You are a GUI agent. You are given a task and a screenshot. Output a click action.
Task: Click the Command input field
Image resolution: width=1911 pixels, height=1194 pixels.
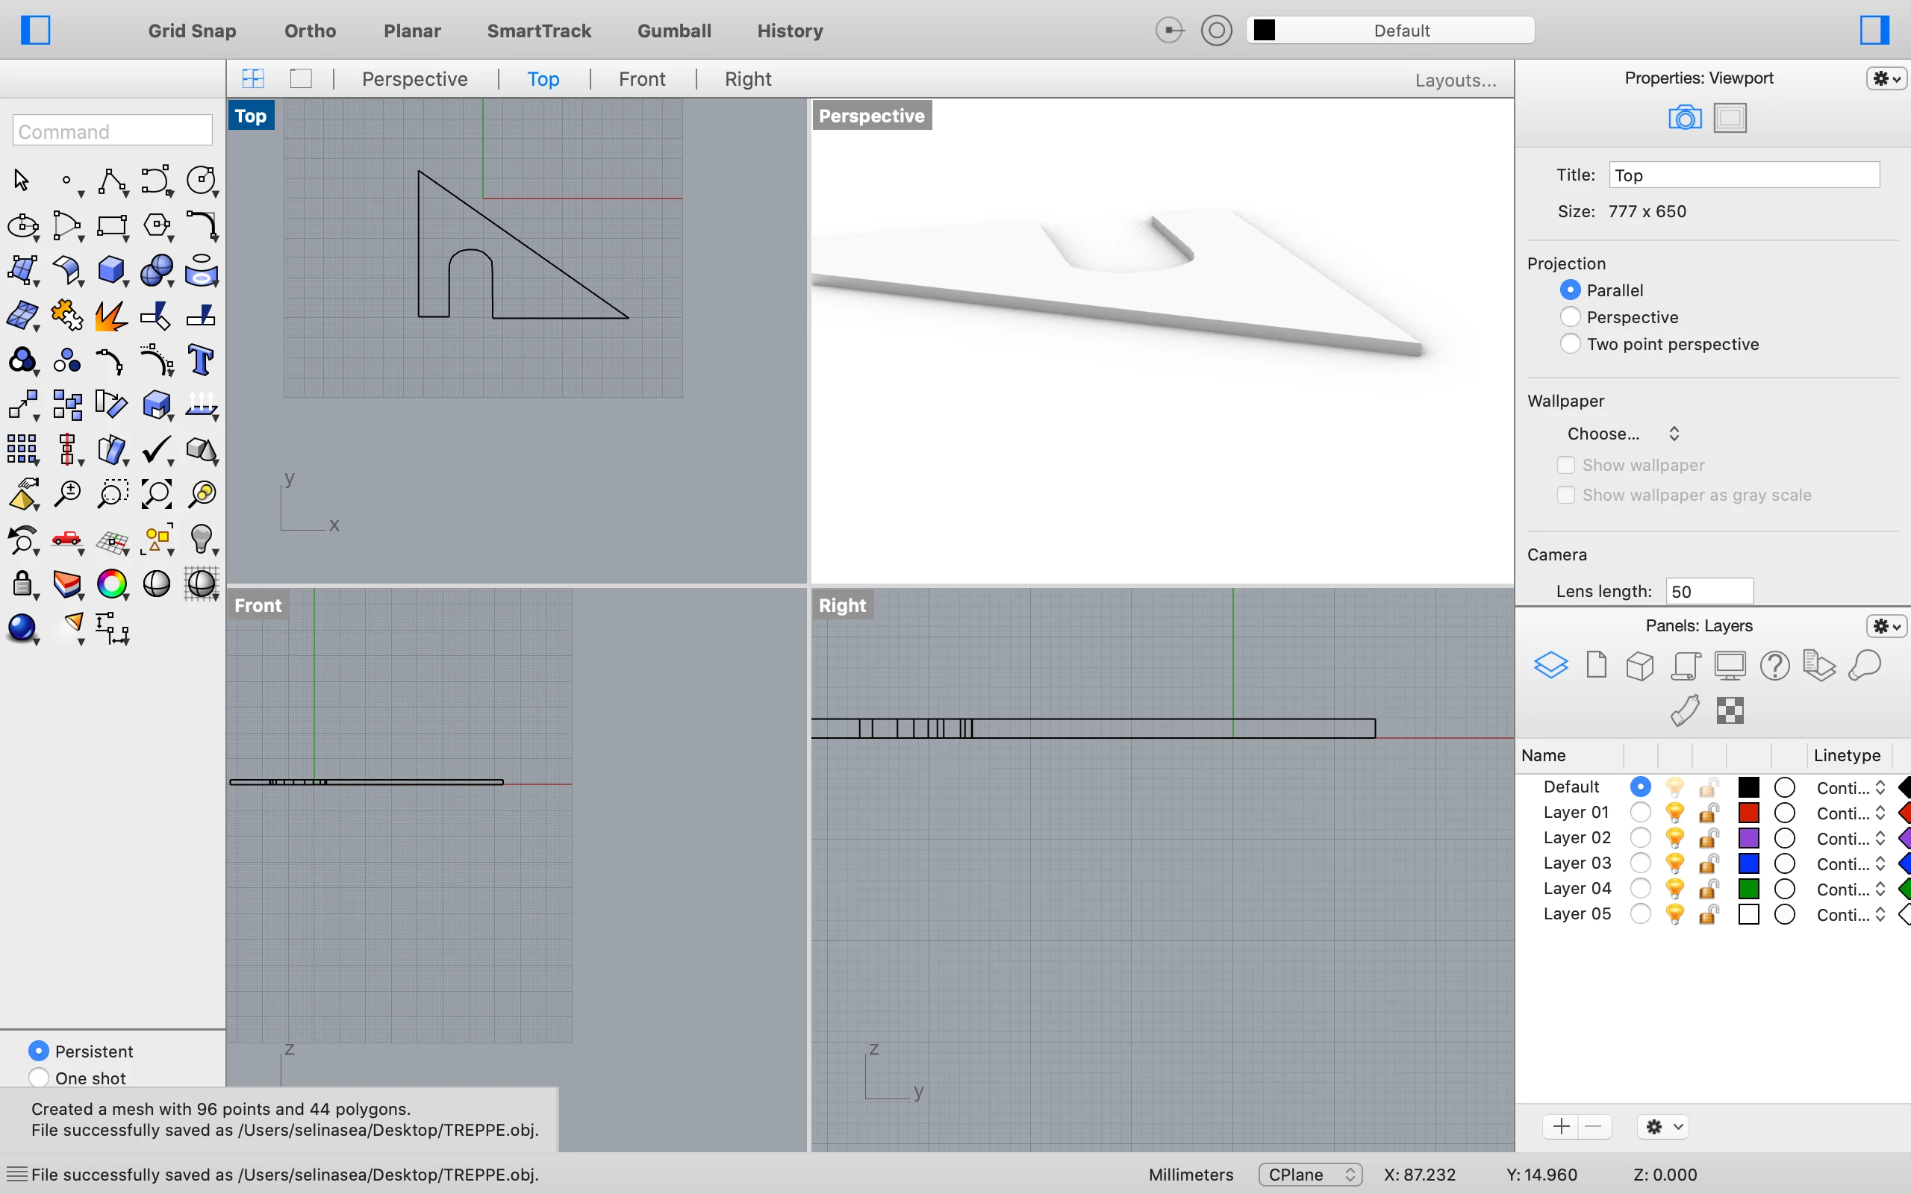click(112, 131)
